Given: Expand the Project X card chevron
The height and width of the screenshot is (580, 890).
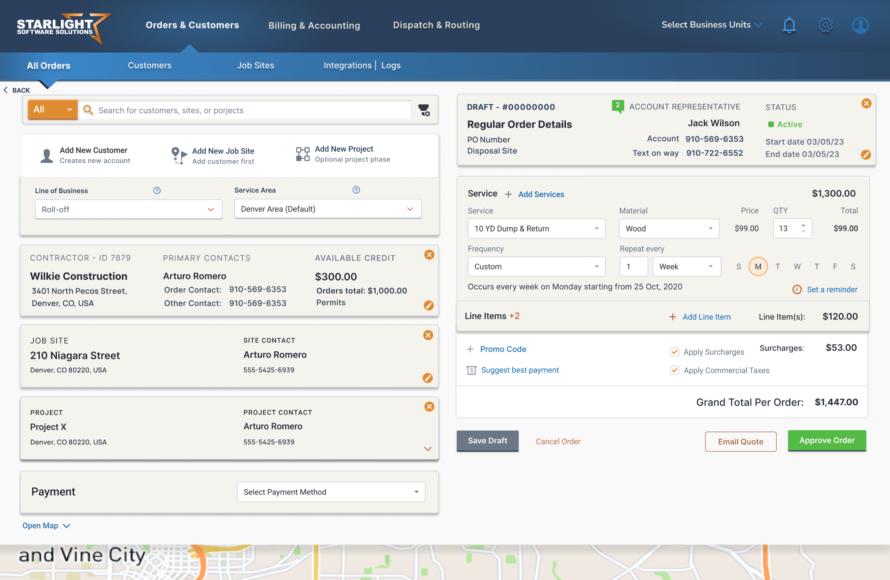Looking at the screenshot, I should coord(427,449).
